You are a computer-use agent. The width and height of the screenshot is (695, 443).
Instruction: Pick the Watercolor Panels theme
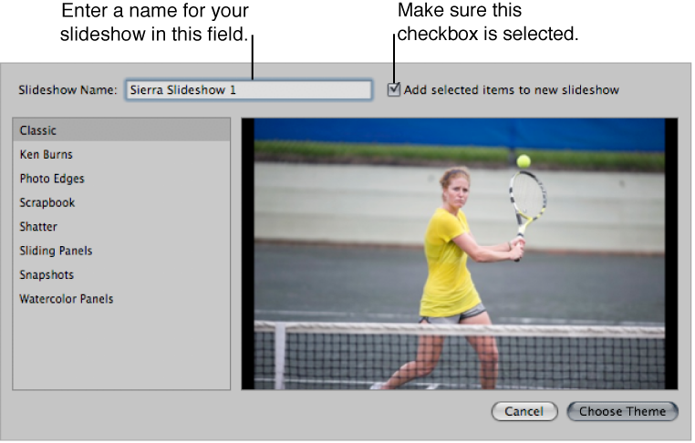pos(121,299)
